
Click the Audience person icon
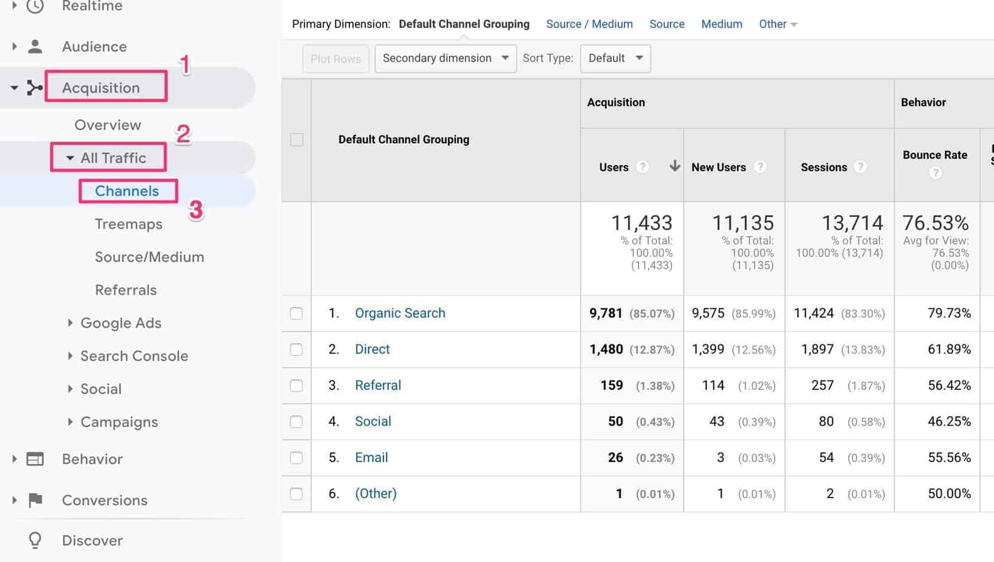point(34,46)
